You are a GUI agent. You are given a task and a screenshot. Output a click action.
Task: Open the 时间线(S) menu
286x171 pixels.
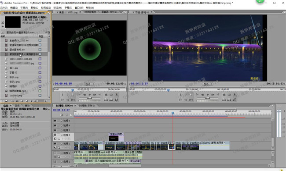coord(46,7)
